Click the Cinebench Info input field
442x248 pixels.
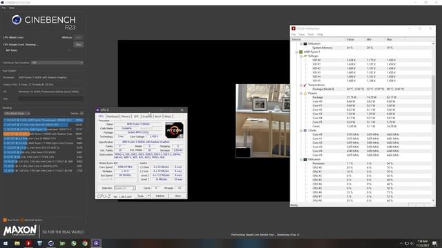[x=51, y=99]
